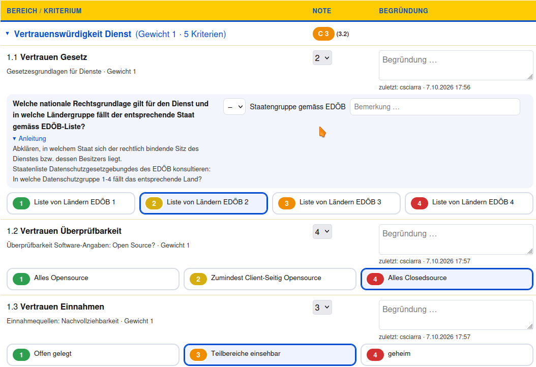Click the BEGRÜNDUNG column header
This screenshot has height=367, width=536.
point(403,11)
